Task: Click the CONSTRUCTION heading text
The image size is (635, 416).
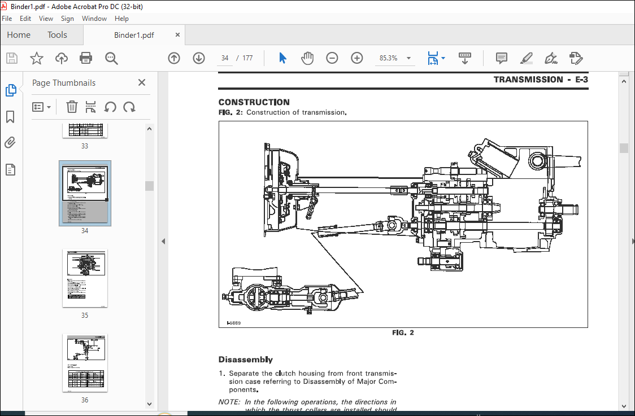Action: point(254,102)
